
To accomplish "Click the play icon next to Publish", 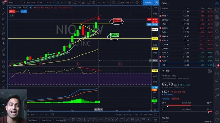I will [x=156, y=2].
